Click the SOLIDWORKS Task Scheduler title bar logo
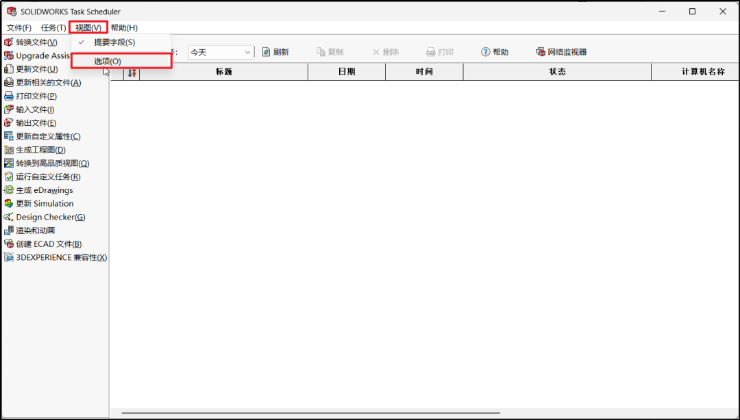Screen dimensions: 740x420 [x=12, y=12]
